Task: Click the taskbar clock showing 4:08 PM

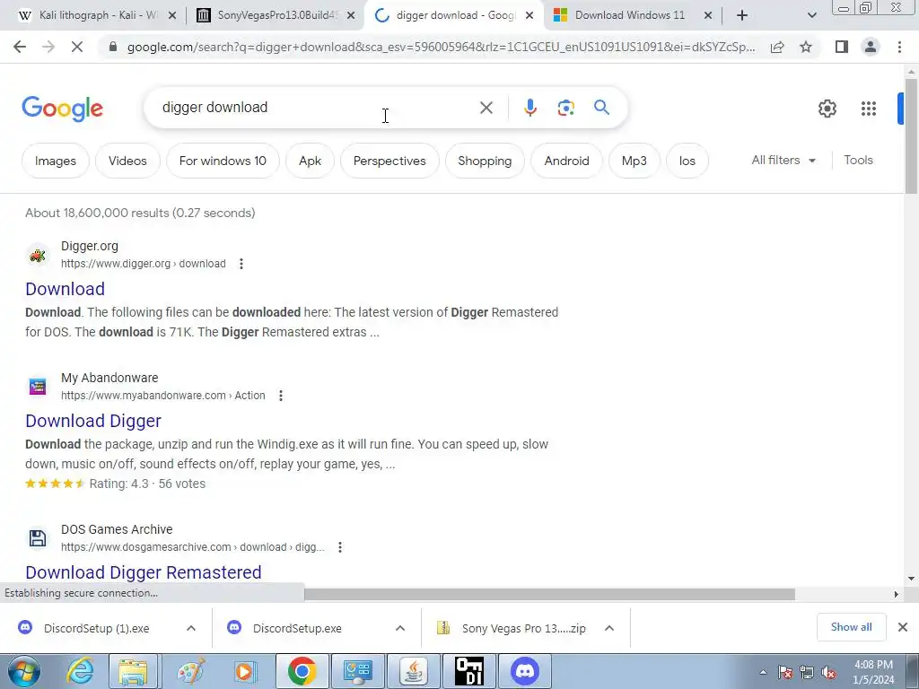Action: tap(873, 672)
